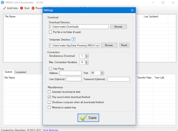The image size is (178, 131).
Task: Click the Transfer Rate column header
Action: pyautogui.click(x=144, y=78)
